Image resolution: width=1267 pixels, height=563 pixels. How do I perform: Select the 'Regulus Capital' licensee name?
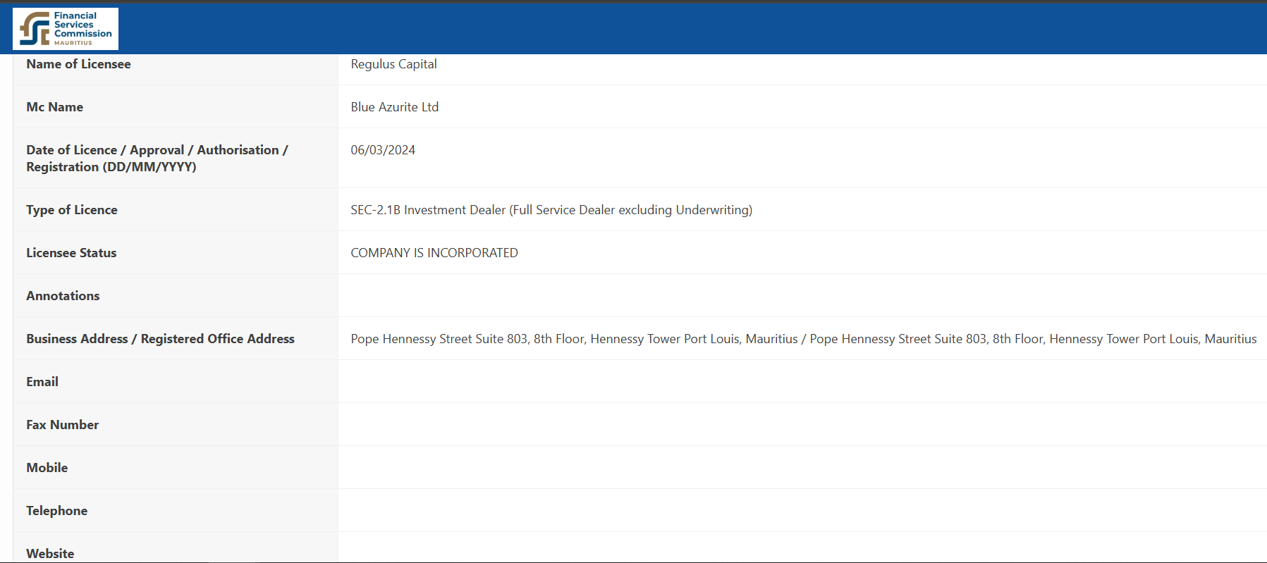(x=393, y=64)
